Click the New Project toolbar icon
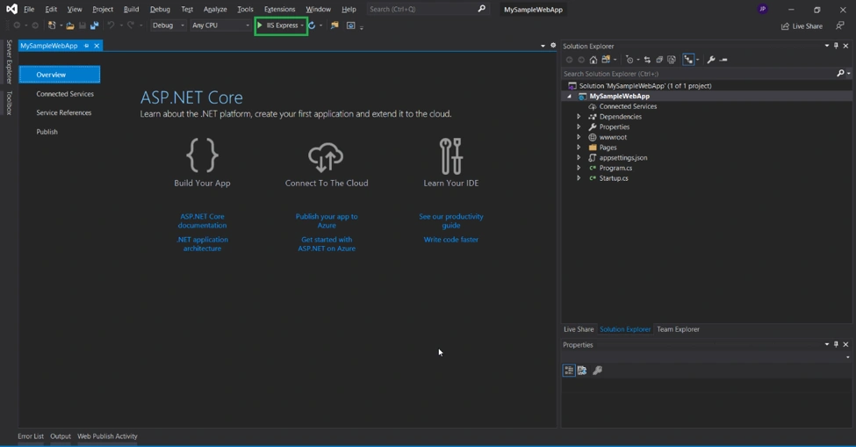This screenshot has width=856, height=447. coord(51,25)
